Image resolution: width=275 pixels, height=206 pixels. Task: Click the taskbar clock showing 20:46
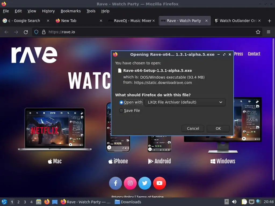point(269,202)
